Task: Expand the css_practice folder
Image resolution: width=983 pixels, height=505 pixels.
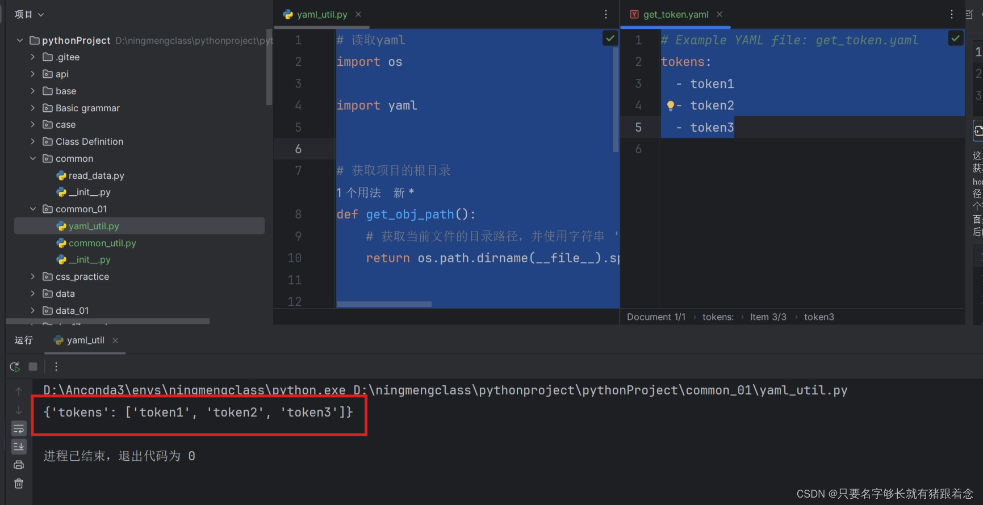Action: click(x=33, y=277)
